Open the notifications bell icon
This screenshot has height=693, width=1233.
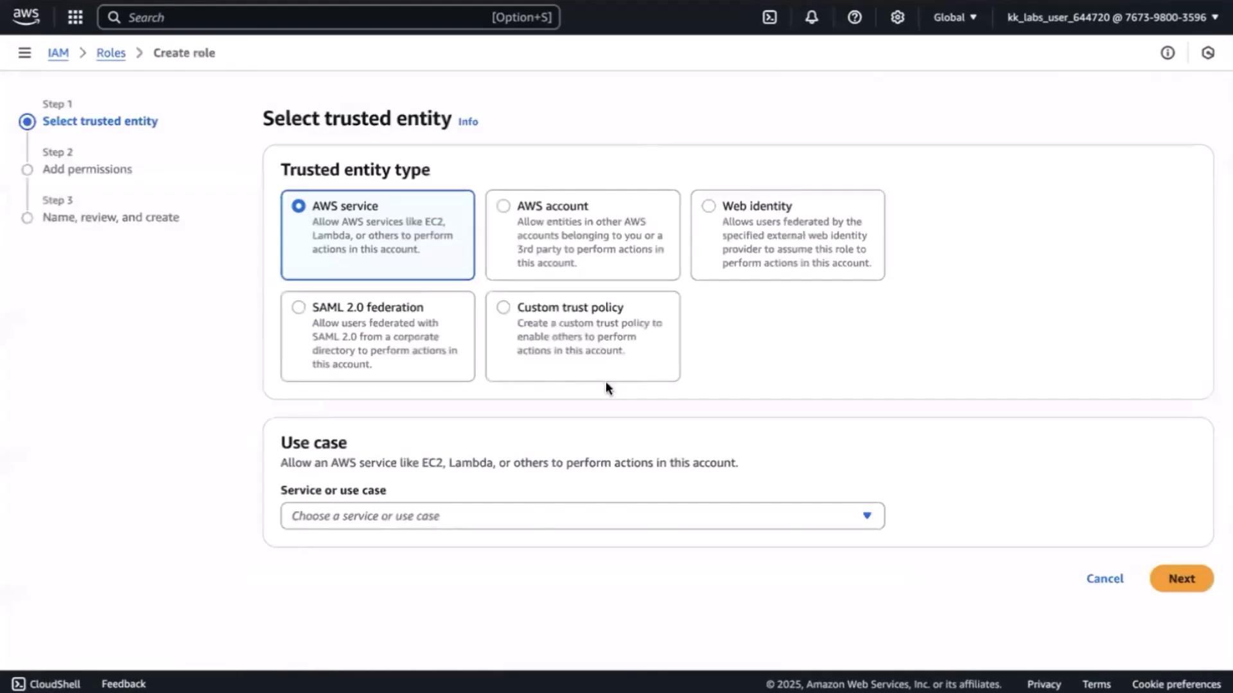click(x=812, y=17)
